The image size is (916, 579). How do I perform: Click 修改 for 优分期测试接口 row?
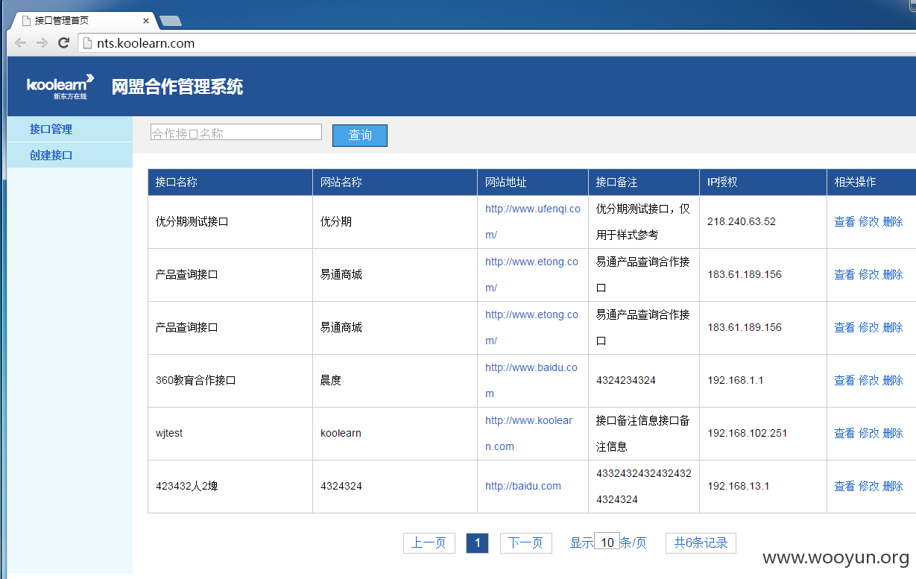coord(869,221)
